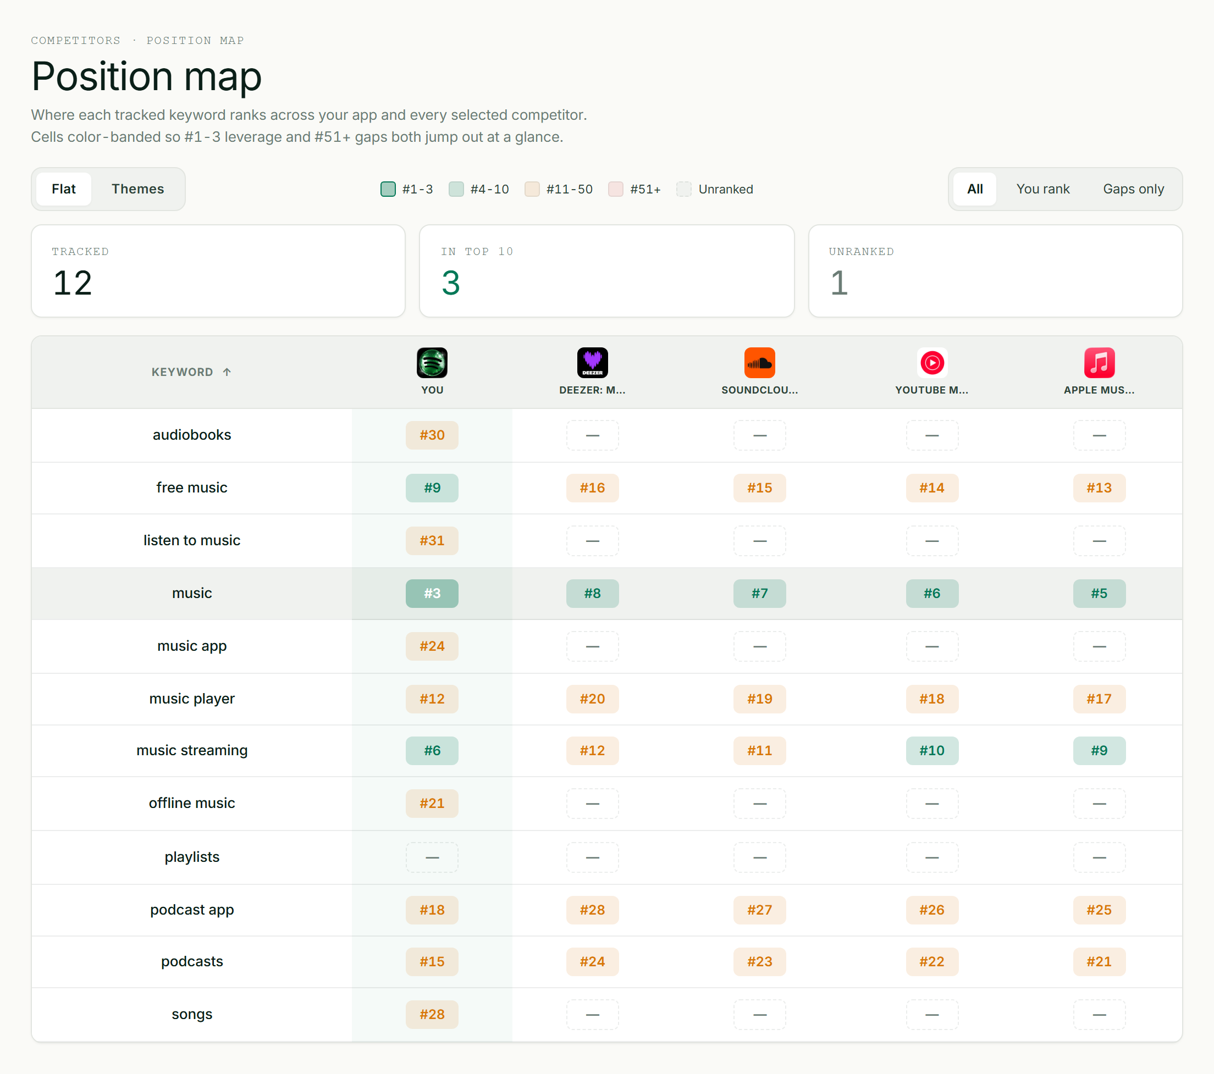
Task: Click the SoundCloud app icon header
Action: pyautogui.click(x=760, y=363)
